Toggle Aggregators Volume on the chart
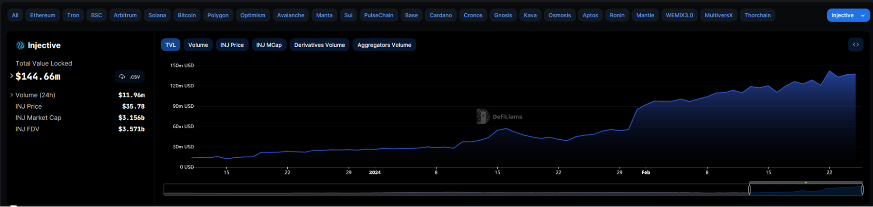The height and width of the screenshot is (207, 873). coord(384,45)
